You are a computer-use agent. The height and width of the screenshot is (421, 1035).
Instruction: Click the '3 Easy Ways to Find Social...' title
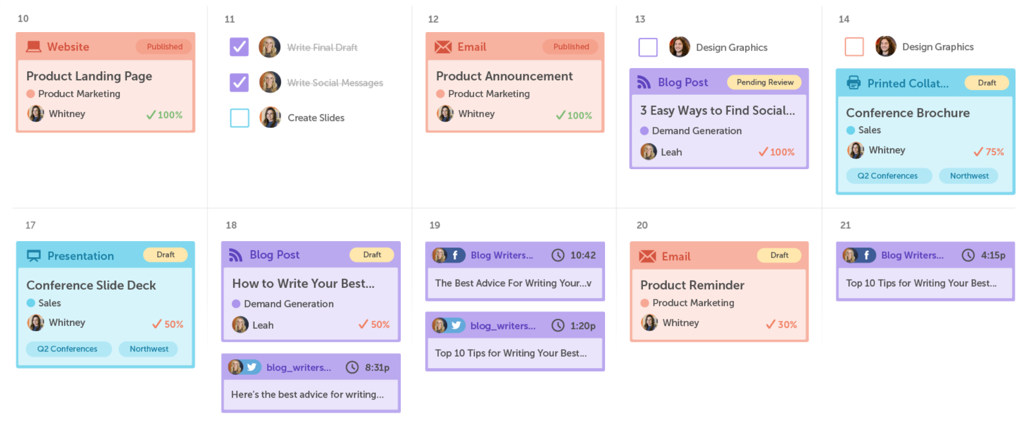(x=718, y=111)
